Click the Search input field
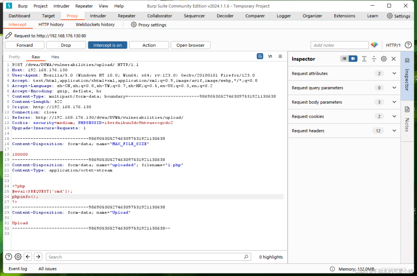 [148, 257]
